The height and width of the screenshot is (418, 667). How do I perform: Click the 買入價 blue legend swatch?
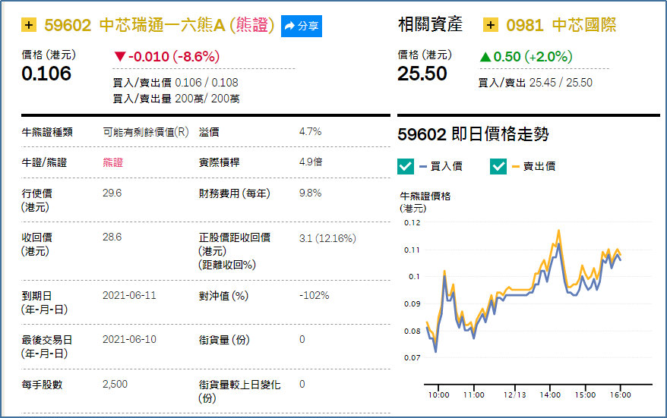pos(423,167)
